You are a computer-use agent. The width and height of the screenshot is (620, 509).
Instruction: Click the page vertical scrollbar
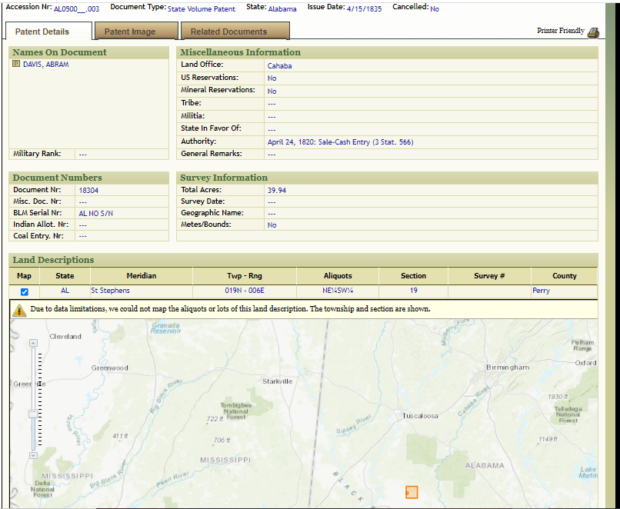pyautogui.click(x=611, y=231)
